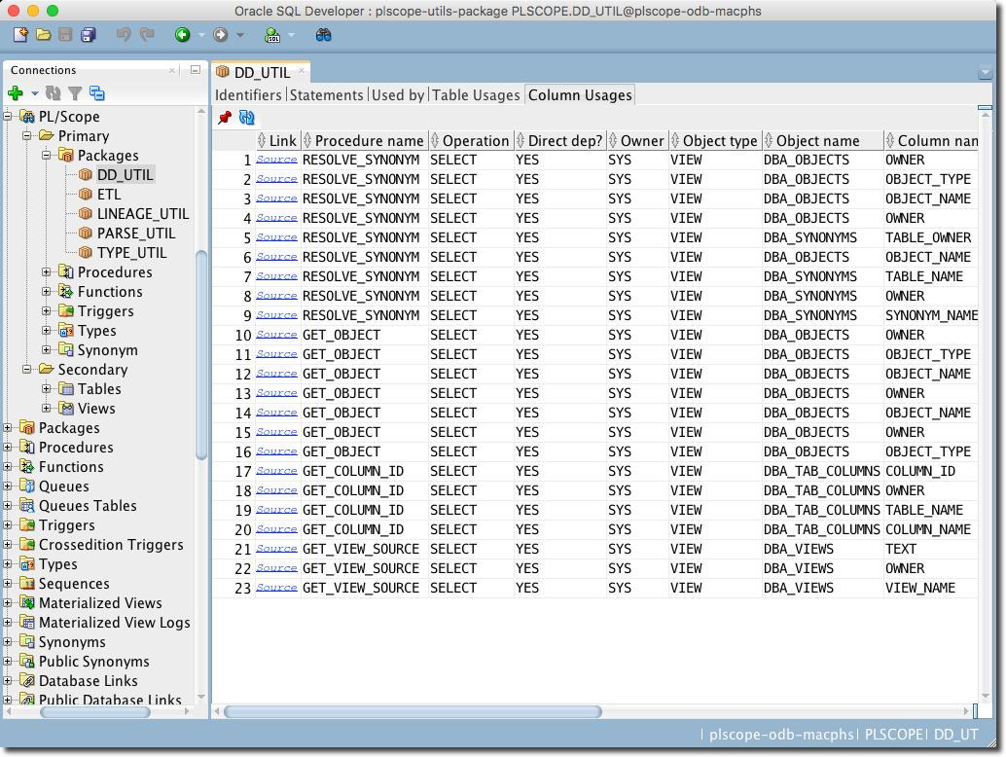
Task: Open the Table Usages tab
Action: (476, 95)
